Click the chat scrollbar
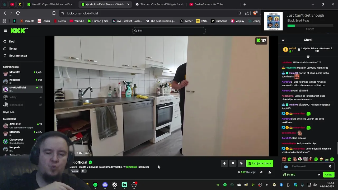The height and width of the screenshot is (190, 338). [x=337, y=148]
